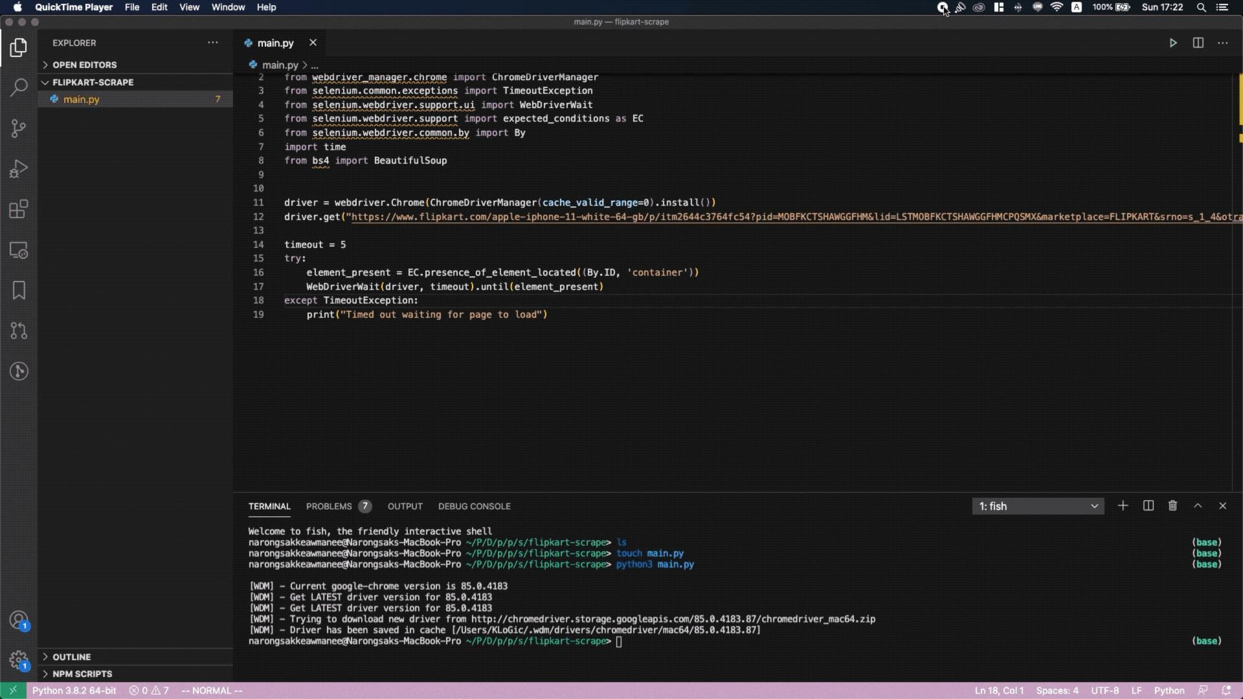Open Accounts menu in activity bar
Screen dimensions: 1243x699
[x=19, y=621]
